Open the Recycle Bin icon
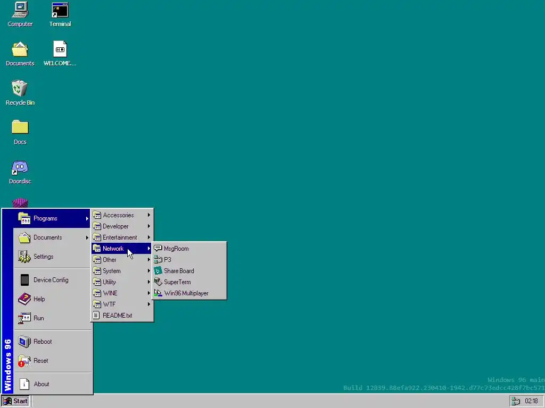This screenshot has width=545, height=408. pos(20,93)
